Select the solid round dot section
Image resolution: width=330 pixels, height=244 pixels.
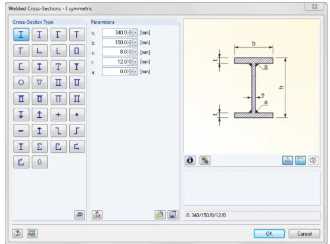click(x=77, y=115)
